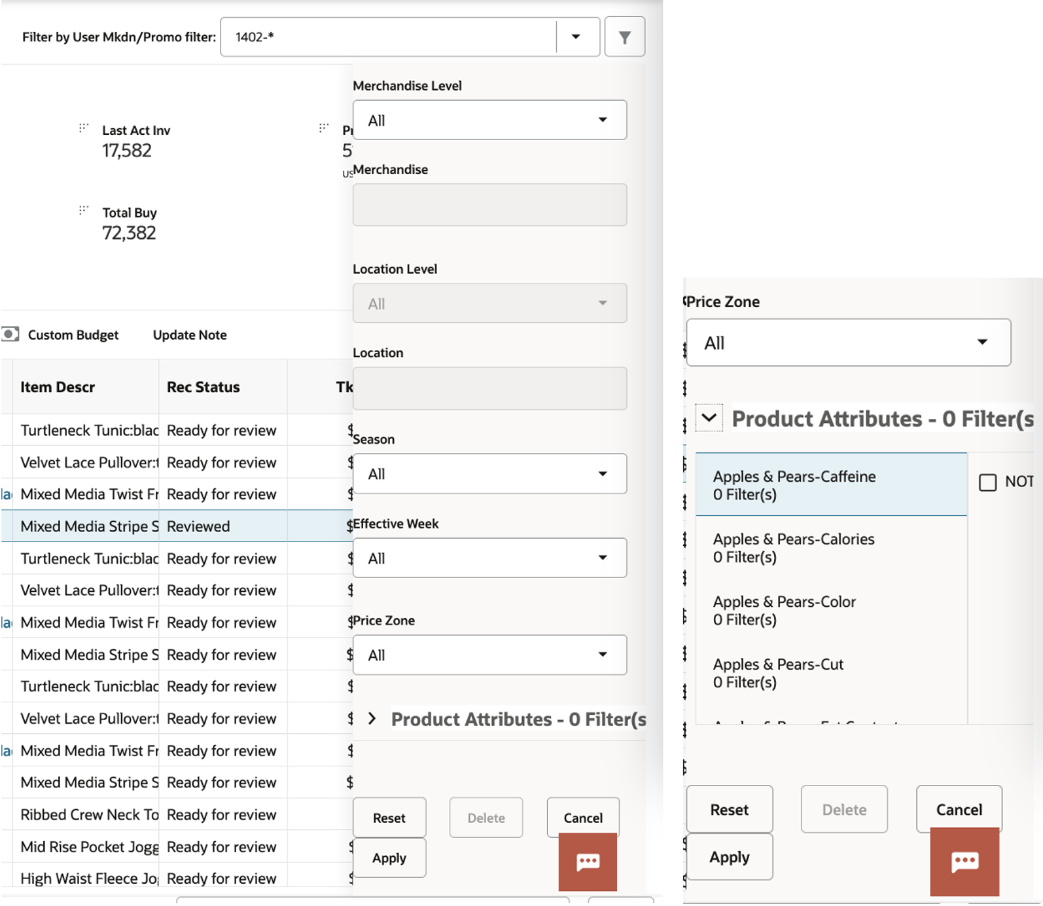Click Custom Budget label

73,335
